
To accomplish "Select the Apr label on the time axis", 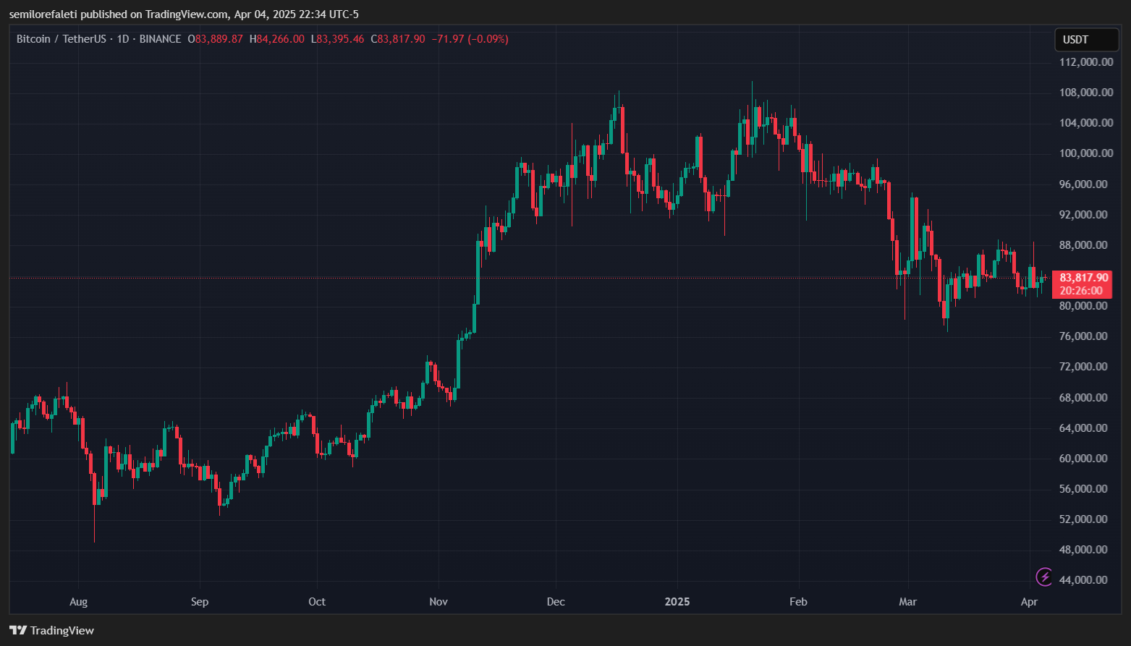I will point(1029,601).
